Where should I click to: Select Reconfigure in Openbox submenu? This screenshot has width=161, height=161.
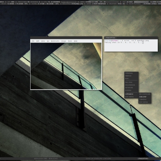coord(145,94)
